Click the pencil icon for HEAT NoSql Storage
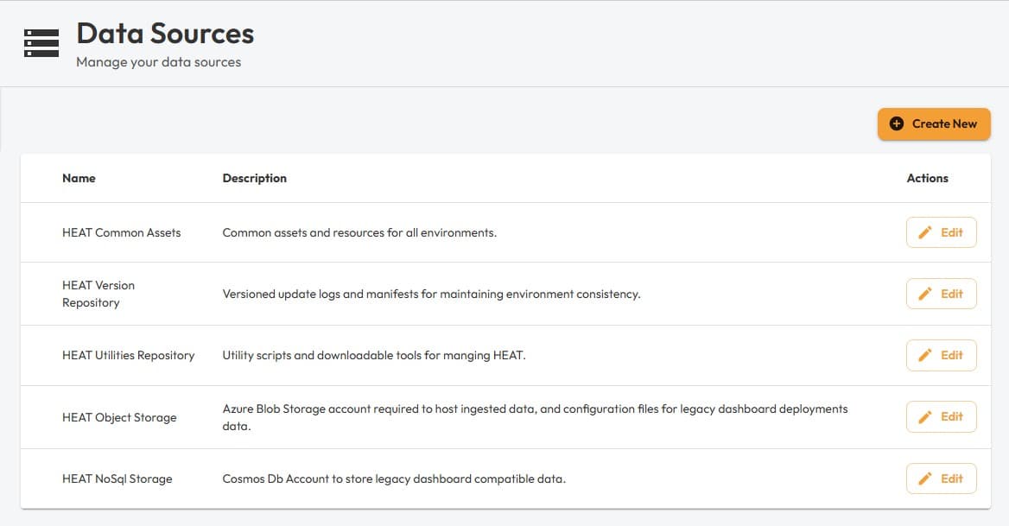 [x=925, y=478]
